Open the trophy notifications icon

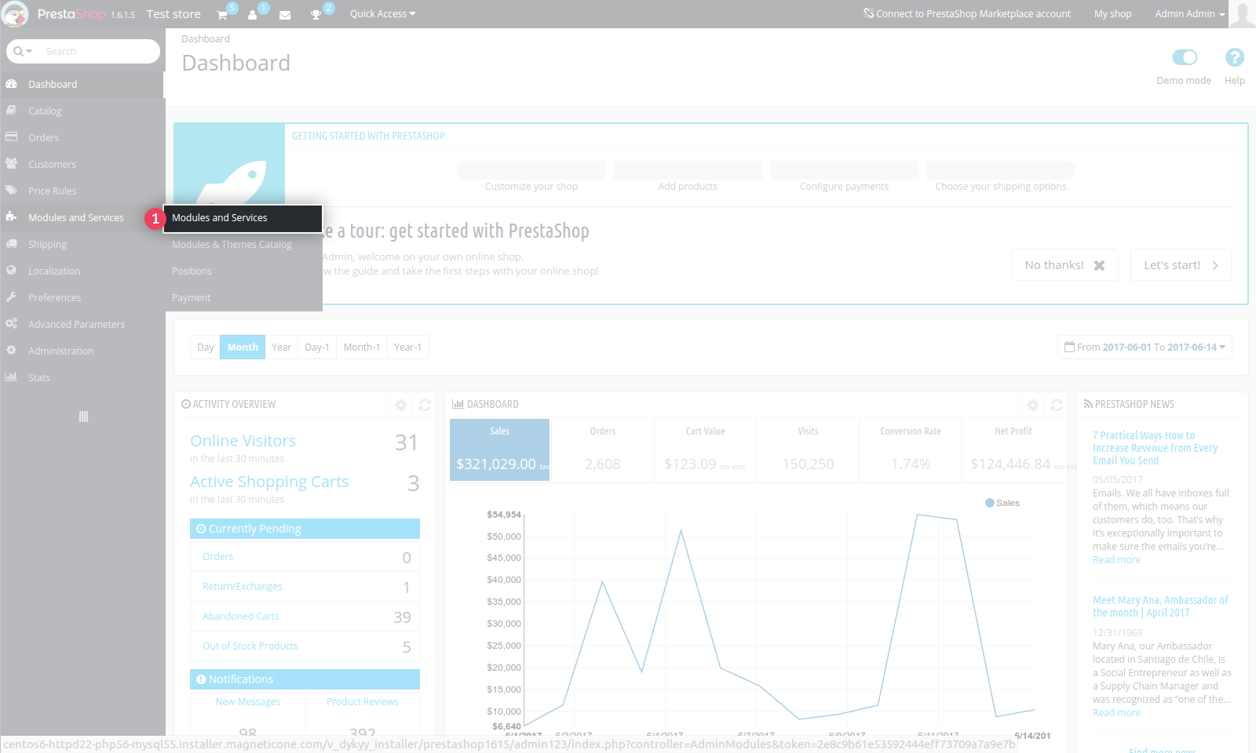(316, 15)
